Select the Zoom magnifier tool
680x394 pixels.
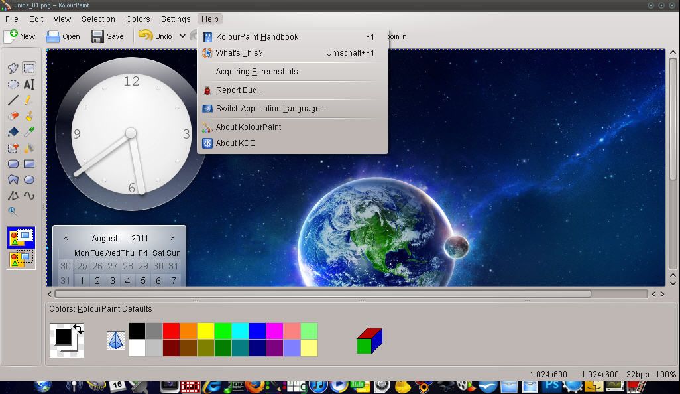(13, 212)
